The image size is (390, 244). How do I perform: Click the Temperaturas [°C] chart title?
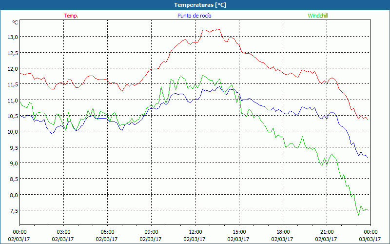(x=200, y=5)
